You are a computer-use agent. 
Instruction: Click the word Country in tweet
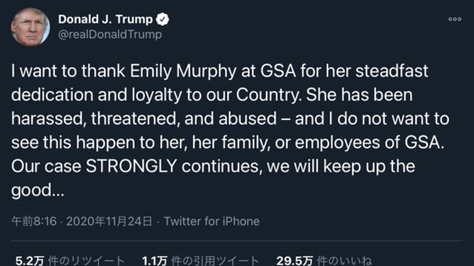268,95
